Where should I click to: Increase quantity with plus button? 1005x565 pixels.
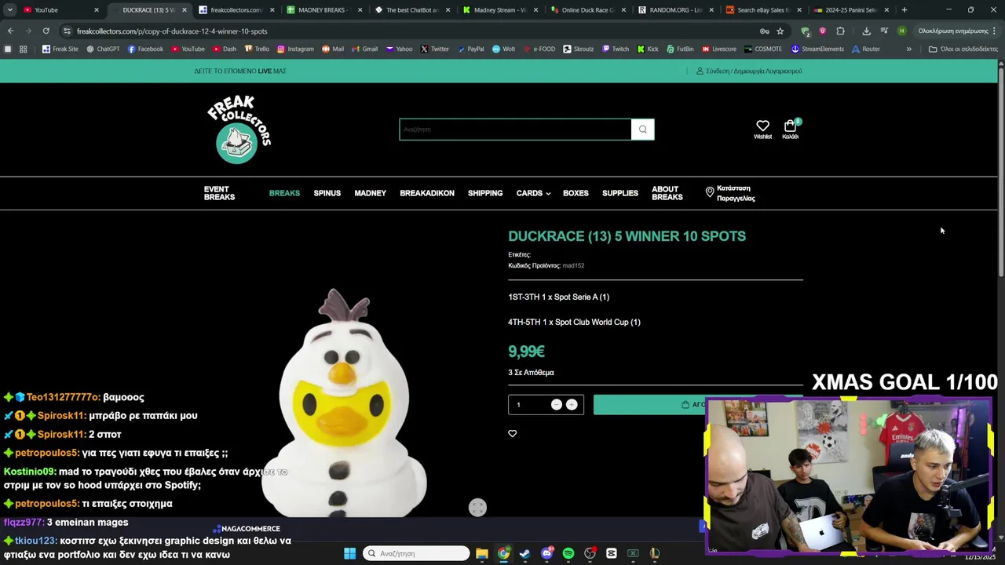572,404
